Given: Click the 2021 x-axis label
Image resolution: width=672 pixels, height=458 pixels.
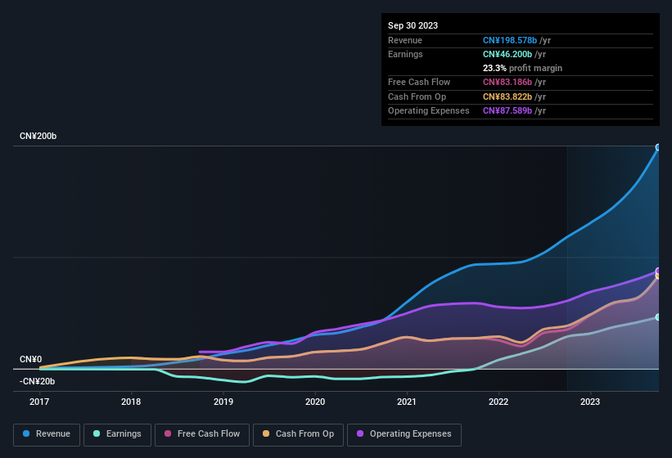Looking at the screenshot, I should (x=407, y=402).
